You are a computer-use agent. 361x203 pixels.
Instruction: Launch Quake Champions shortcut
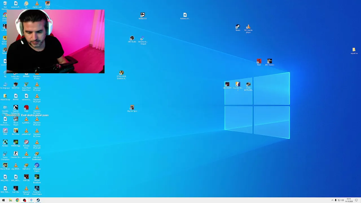5,156
